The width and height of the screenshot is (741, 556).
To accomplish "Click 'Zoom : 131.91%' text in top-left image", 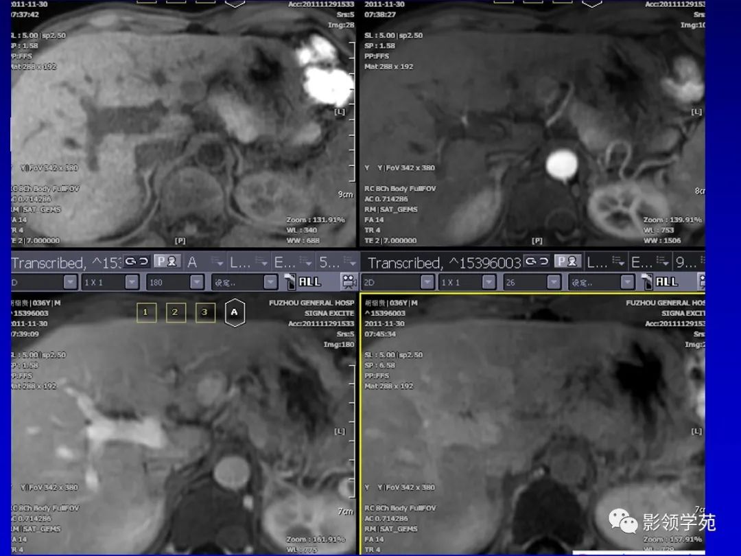I will tap(315, 220).
